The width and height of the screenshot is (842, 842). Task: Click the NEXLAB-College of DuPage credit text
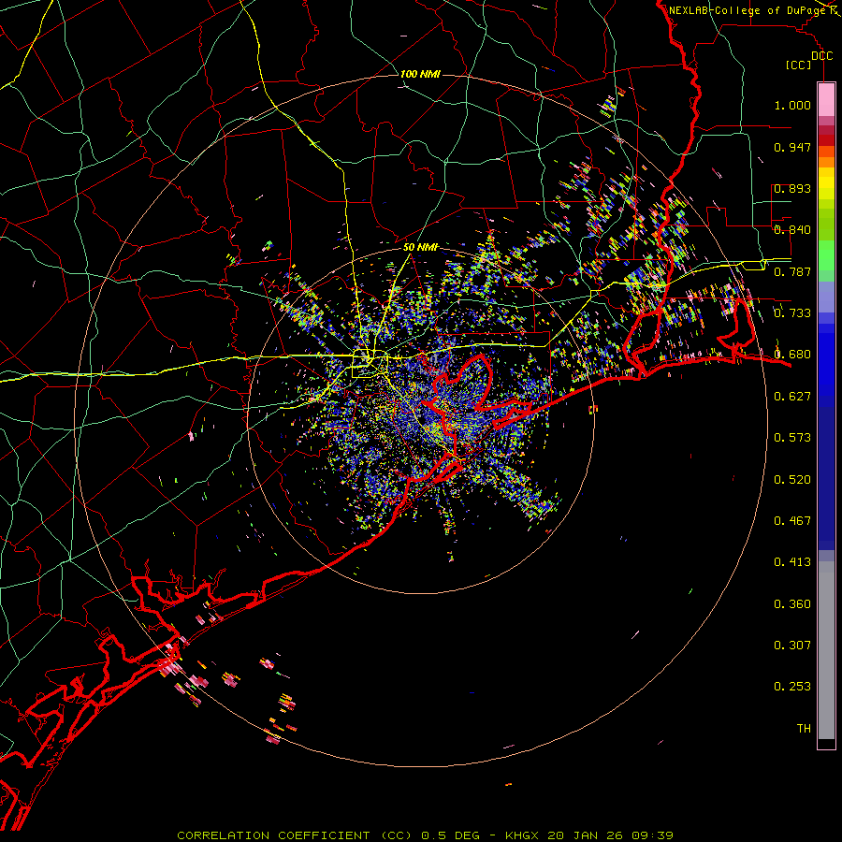click(749, 10)
